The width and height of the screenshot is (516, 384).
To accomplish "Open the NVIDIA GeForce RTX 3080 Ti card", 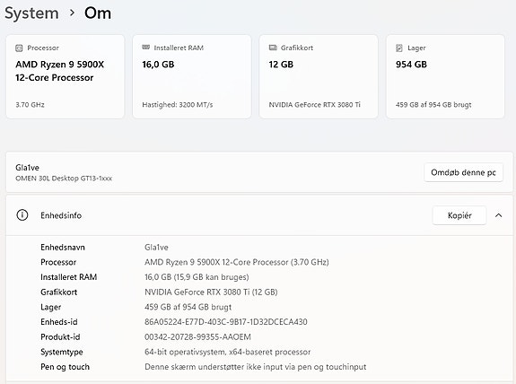I will tap(319, 76).
